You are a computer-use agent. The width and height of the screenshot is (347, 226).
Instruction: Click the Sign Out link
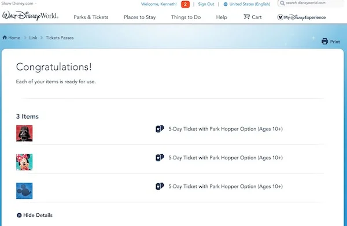tap(206, 4)
